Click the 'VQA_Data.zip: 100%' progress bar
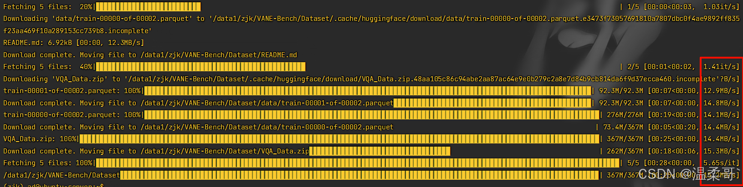This screenshot has height=187, width=743. coord(339,139)
